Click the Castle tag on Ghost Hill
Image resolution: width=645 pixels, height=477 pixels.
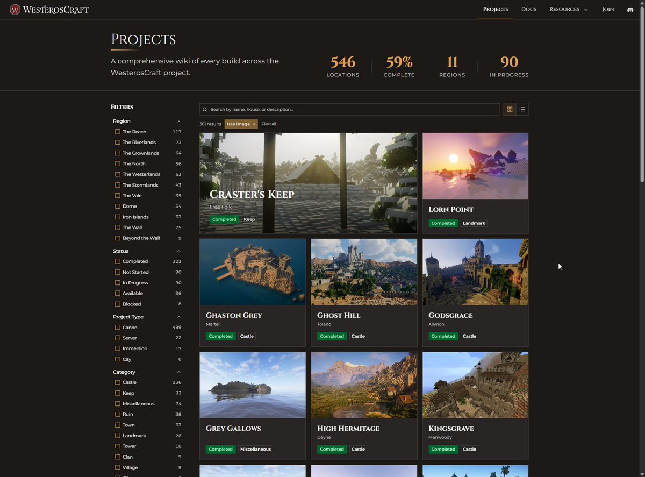[358, 336]
